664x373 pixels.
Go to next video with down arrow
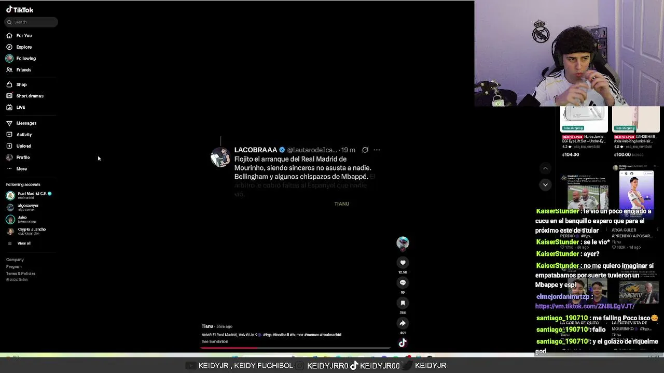tap(545, 184)
